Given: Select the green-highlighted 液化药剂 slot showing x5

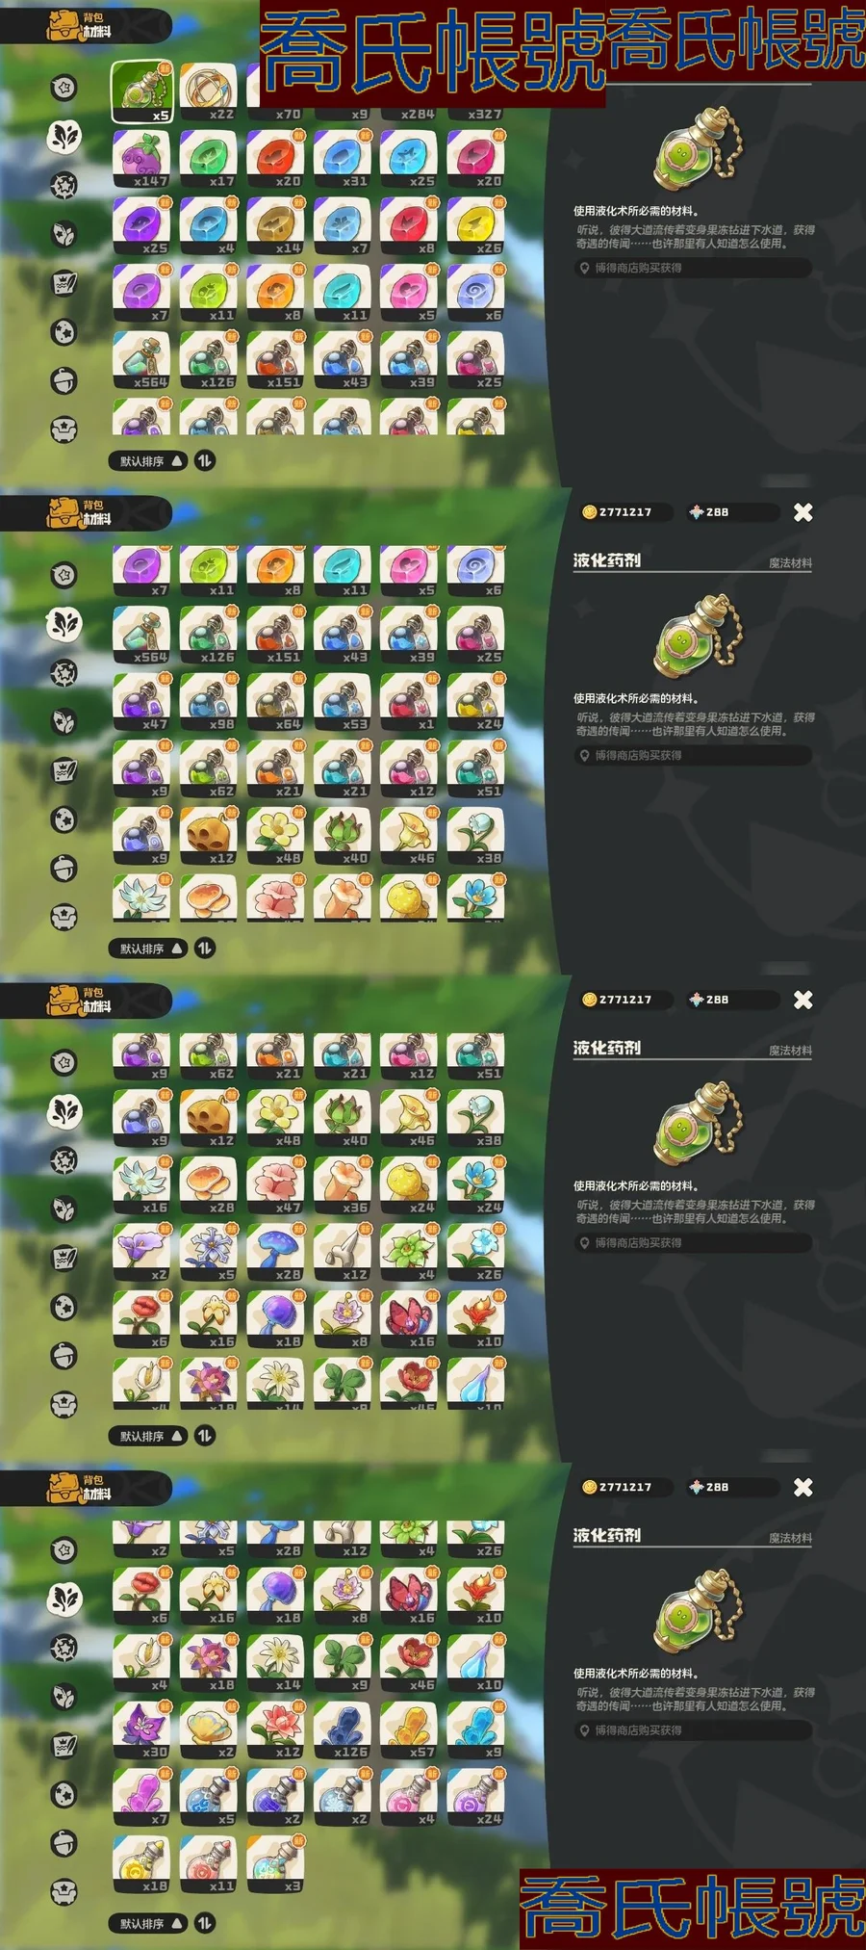Looking at the screenshot, I should point(141,92).
